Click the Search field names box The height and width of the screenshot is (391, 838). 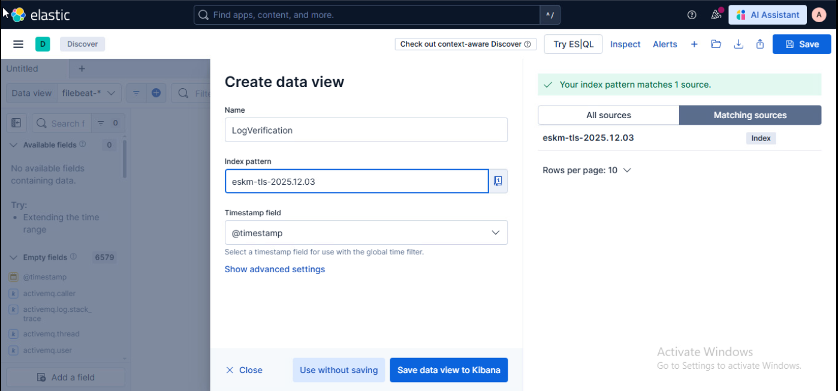point(62,123)
